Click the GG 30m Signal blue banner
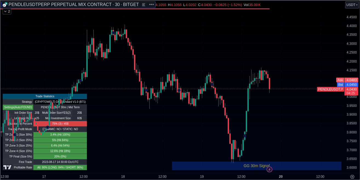The width and height of the screenshot is (360, 180). pos(256,166)
